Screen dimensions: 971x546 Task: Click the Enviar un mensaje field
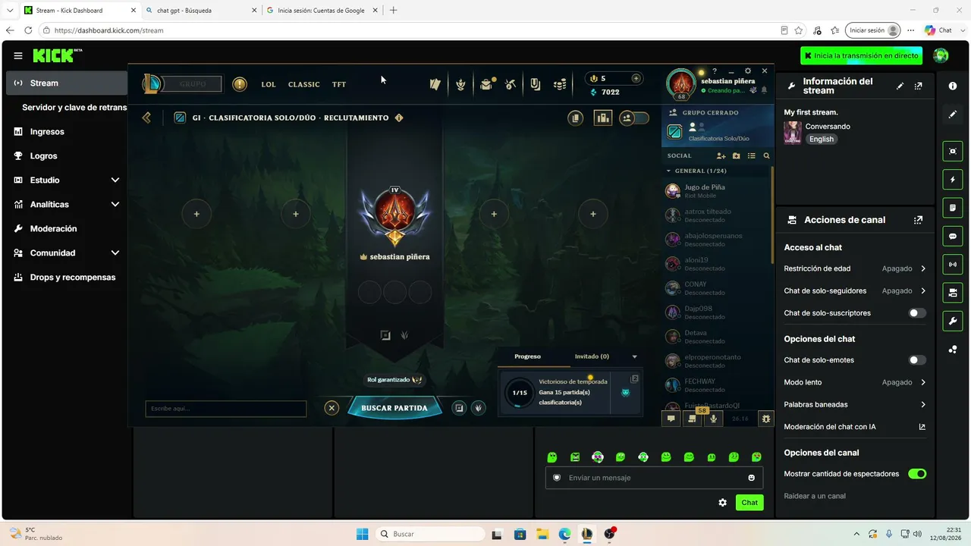[654, 478]
